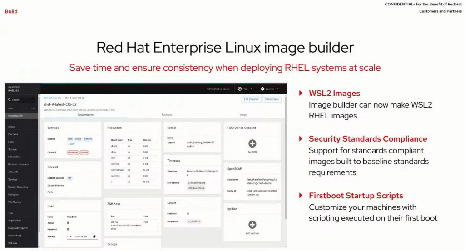This screenshot has width=465, height=251.
Task: Open Applications in the sidebar
Action: point(15,221)
